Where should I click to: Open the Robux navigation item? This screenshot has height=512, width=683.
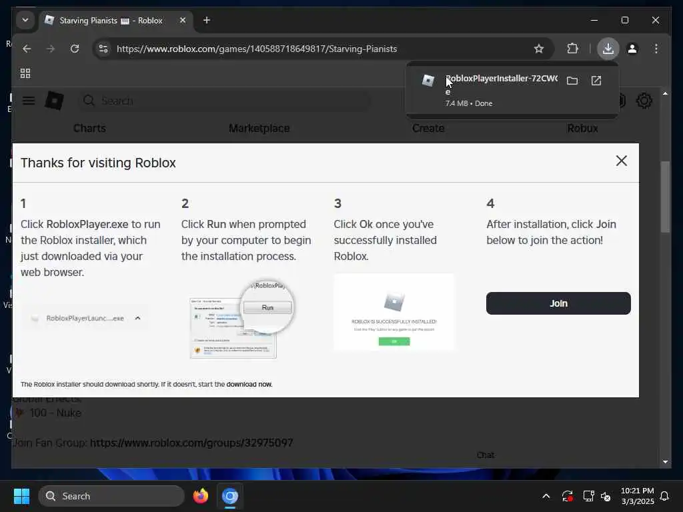(x=582, y=128)
